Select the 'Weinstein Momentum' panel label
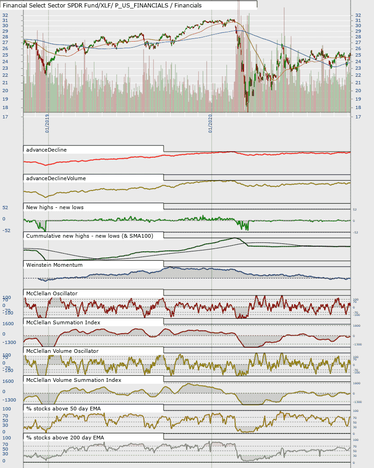The image size is (374, 468). tap(54, 265)
